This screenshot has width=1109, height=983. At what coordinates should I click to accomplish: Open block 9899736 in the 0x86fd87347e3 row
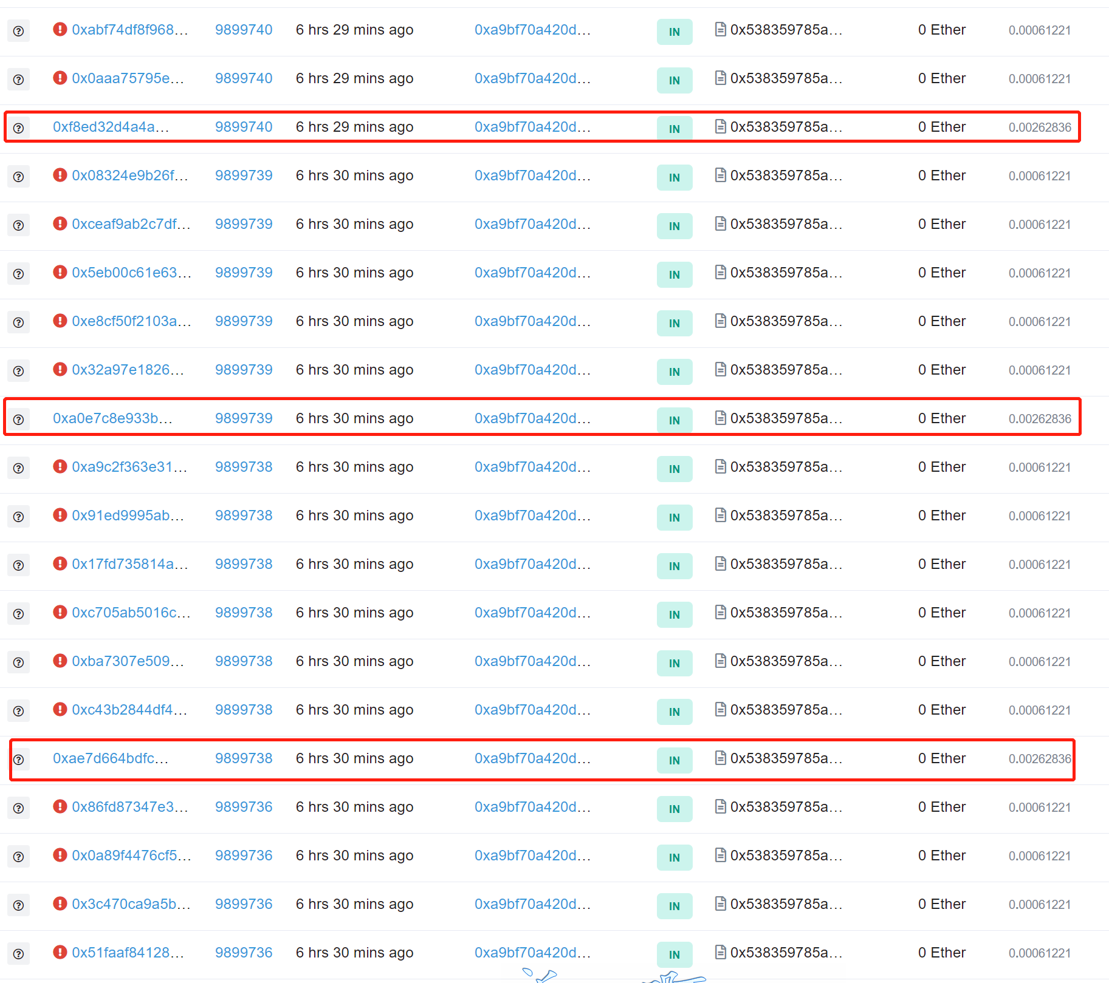(x=244, y=807)
